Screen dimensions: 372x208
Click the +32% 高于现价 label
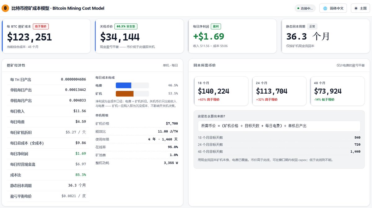tap(267, 100)
